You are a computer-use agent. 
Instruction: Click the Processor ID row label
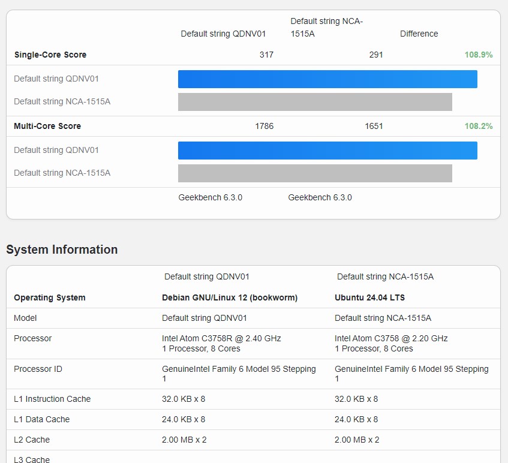pos(38,369)
